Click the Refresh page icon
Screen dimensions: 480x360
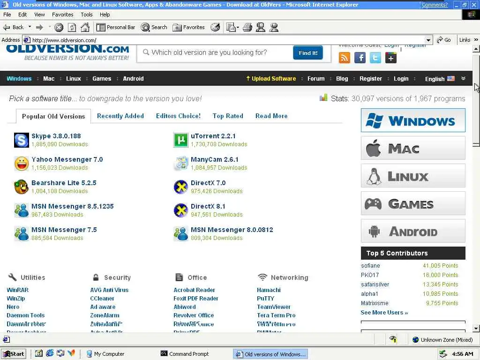pos(72,28)
